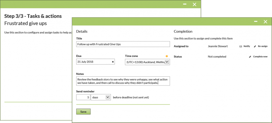Click the Complete now pencil icon
Image resolution: width=272 pixels, height=123 pixels.
[x=250, y=57]
